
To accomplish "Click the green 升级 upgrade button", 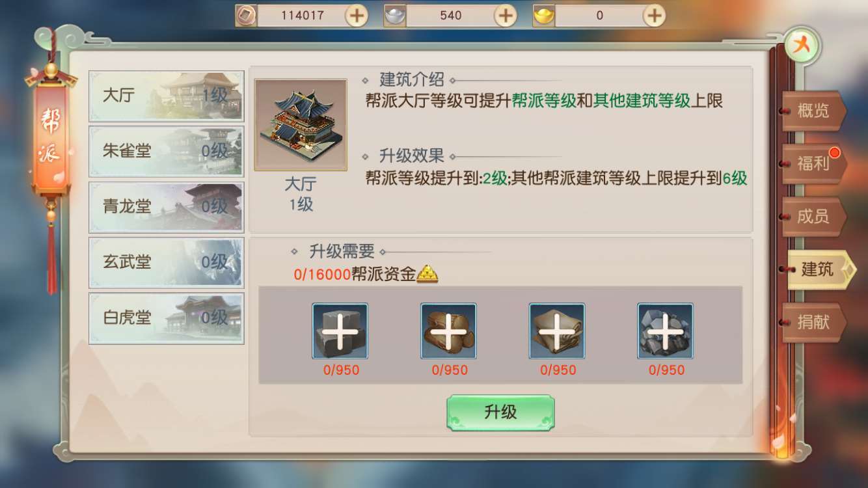I will click(500, 413).
